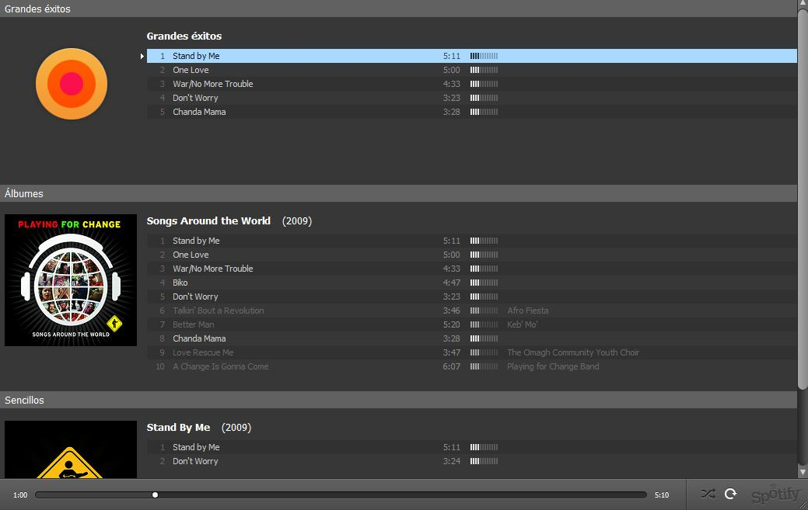
Task: Click the Grandes éxitos section header bar
Action: [398, 9]
